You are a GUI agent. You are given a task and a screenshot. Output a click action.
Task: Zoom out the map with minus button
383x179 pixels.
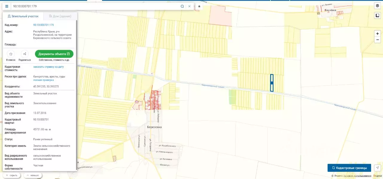pos(378,40)
